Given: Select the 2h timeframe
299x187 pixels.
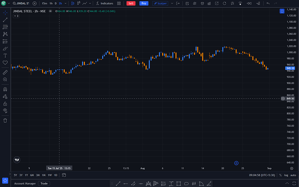Looking at the screenshot, I should [60, 3].
